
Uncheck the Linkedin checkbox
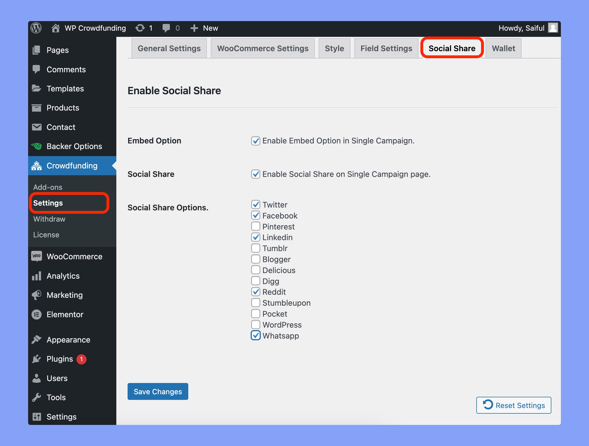click(255, 237)
